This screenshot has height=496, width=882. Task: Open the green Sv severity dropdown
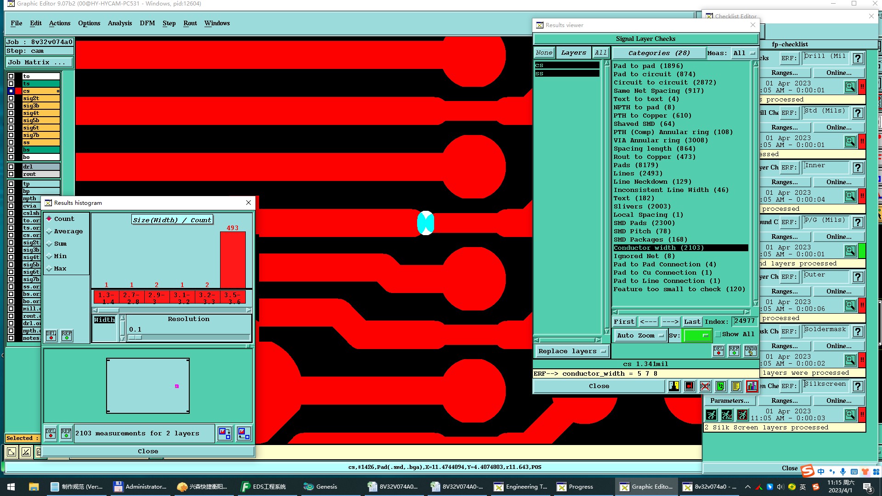coord(697,336)
